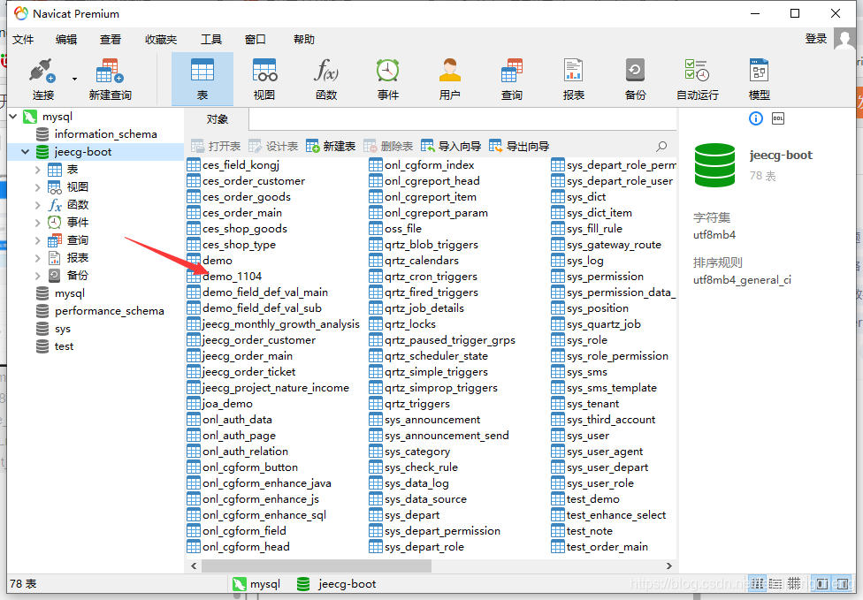The height and width of the screenshot is (600, 863).
Task: Show the information pane via blue info icon
Action: click(x=756, y=118)
